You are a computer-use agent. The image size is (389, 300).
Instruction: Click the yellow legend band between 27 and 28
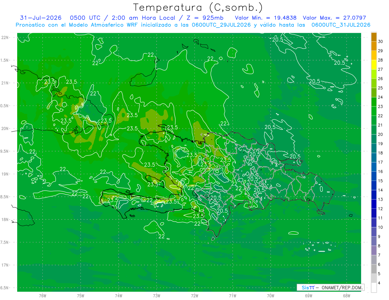tap(374, 65)
